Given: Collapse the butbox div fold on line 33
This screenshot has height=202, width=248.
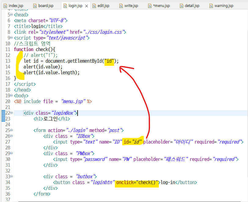Looking at the screenshot, I should point(12,176).
